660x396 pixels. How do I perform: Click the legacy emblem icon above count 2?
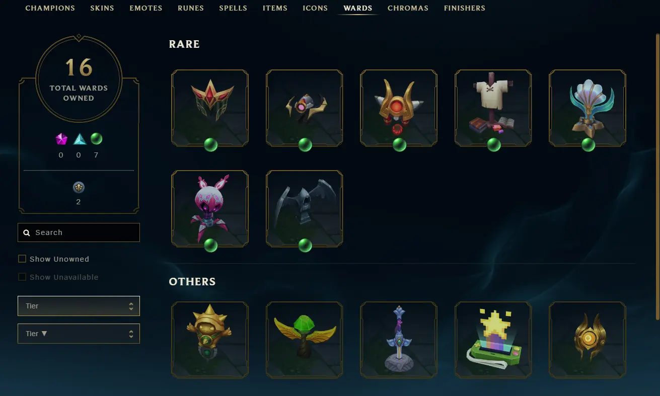[x=79, y=188]
